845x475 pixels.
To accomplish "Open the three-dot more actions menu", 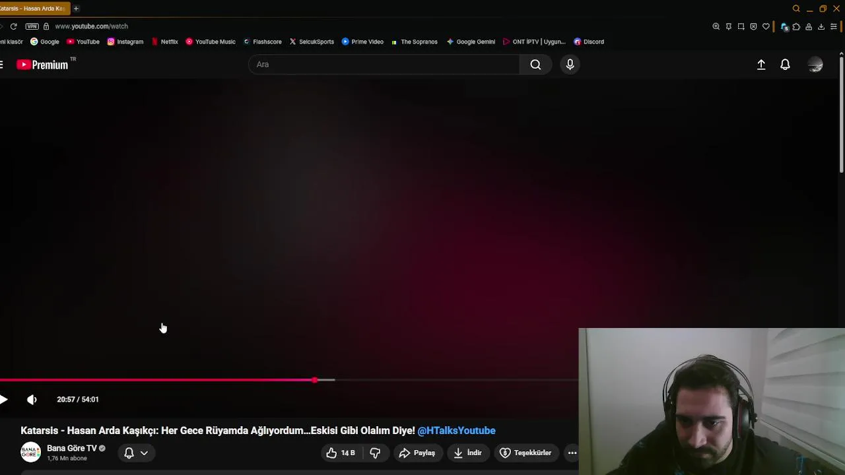I will (x=572, y=453).
